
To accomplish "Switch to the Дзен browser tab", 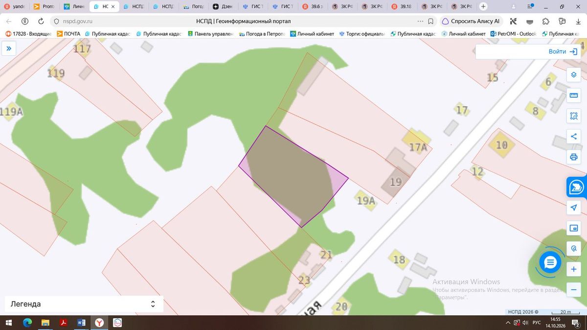I will pyautogui.click(x=223, y=7).
